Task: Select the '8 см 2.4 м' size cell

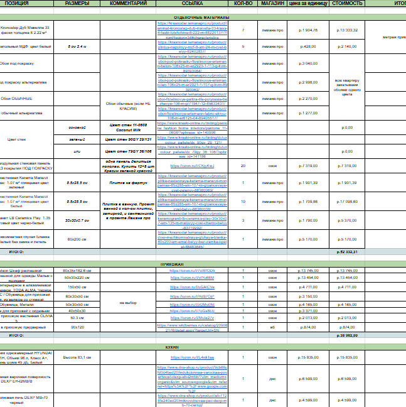Action: [x=77, y=46]
